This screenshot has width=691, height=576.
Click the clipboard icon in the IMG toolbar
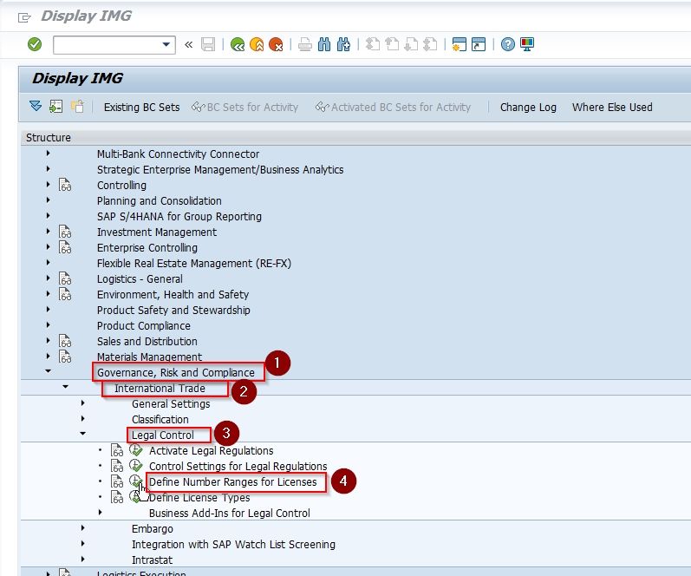pos(77,107)
